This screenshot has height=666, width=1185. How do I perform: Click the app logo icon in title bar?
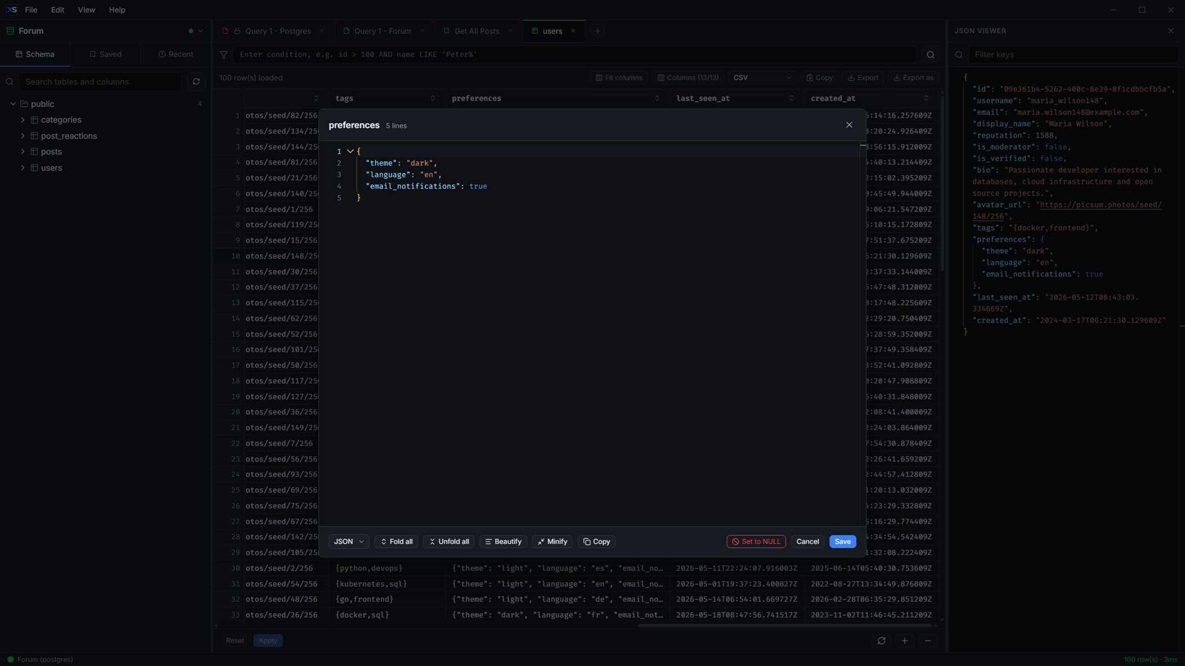[12, 10]
